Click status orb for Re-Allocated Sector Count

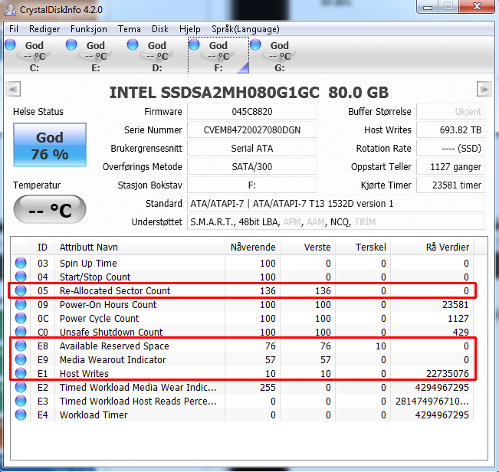pos(21,290)
